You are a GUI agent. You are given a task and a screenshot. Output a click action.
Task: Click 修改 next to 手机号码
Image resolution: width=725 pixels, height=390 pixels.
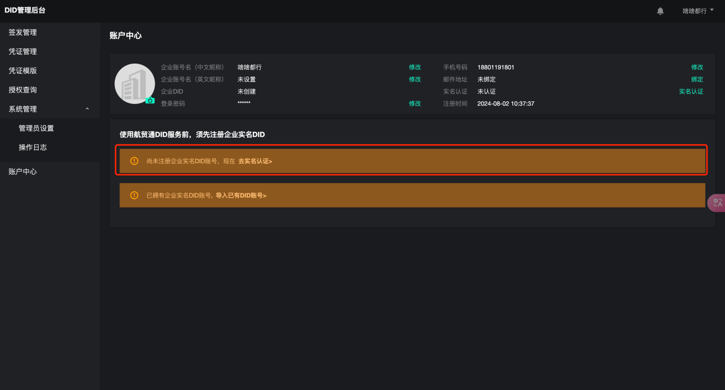(x=697, y=67)
